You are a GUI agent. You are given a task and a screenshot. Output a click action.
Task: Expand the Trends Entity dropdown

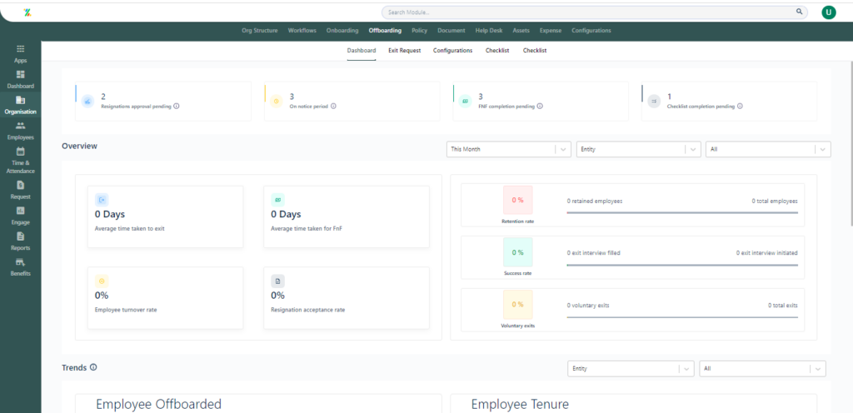[631, 368]
